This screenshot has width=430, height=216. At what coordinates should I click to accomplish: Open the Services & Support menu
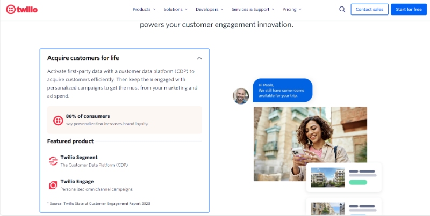253,9
